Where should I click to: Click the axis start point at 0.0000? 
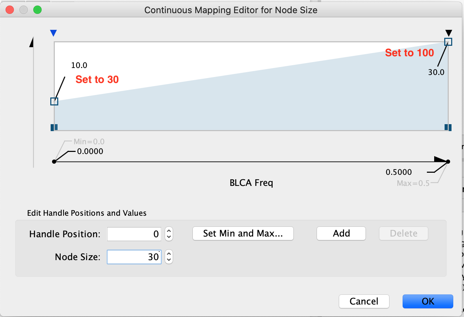54,162
